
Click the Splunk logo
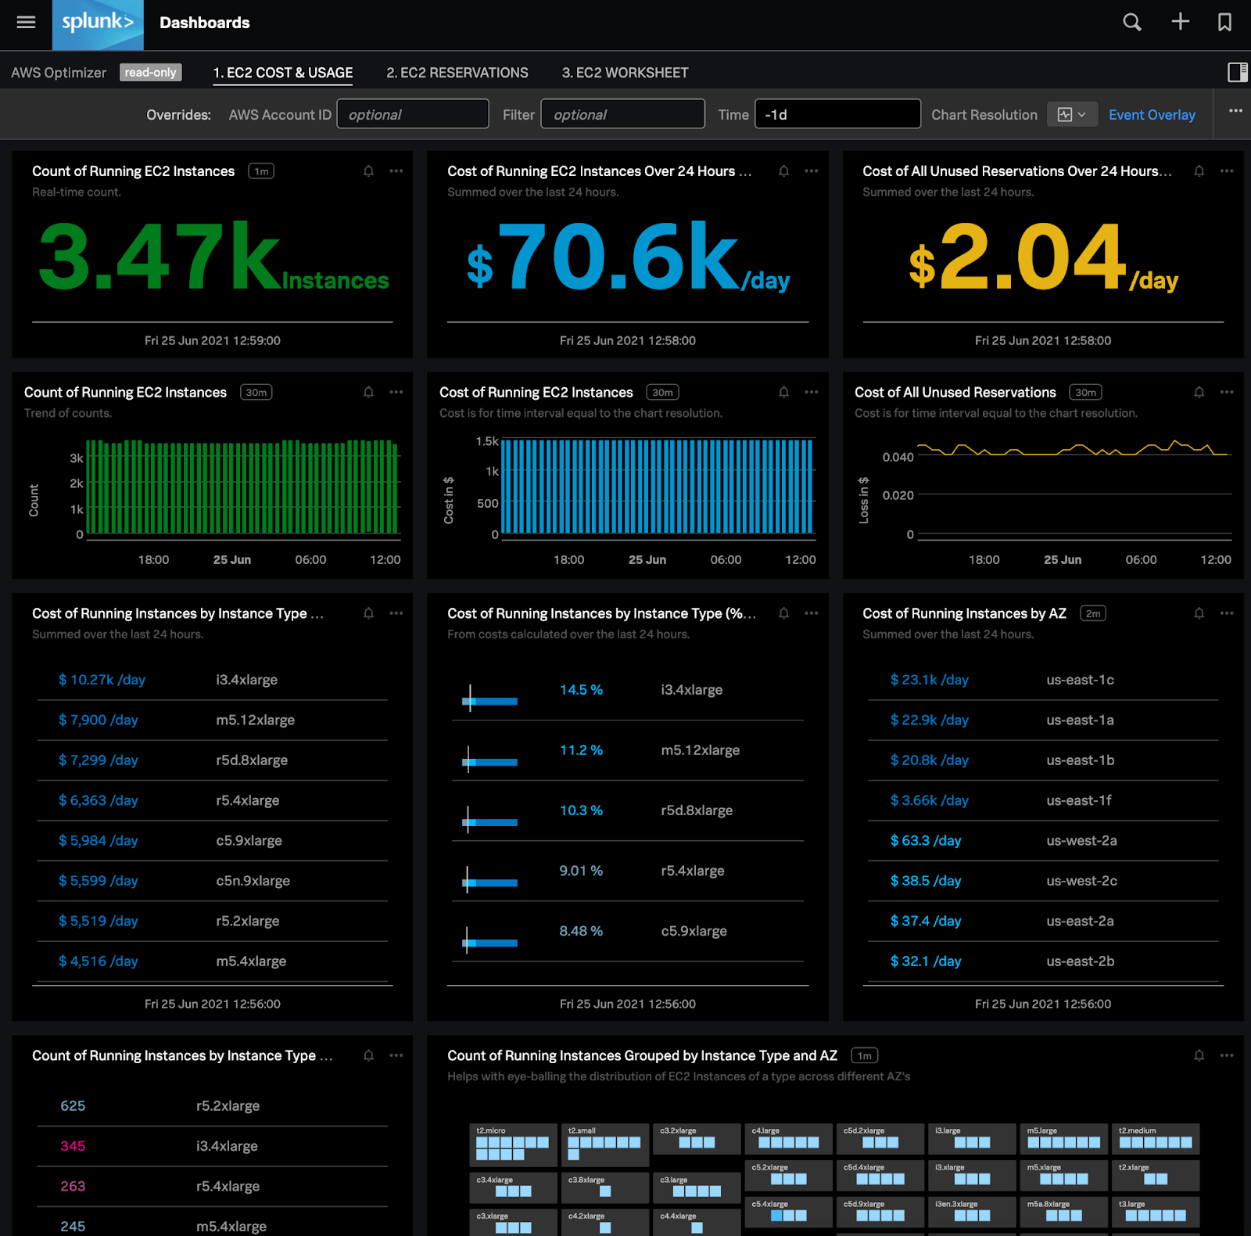(x=98, y=24)
